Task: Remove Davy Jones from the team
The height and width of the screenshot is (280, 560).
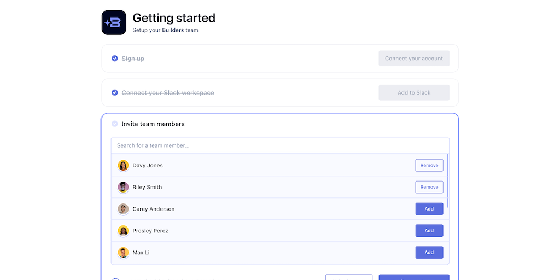Action: 429,165
